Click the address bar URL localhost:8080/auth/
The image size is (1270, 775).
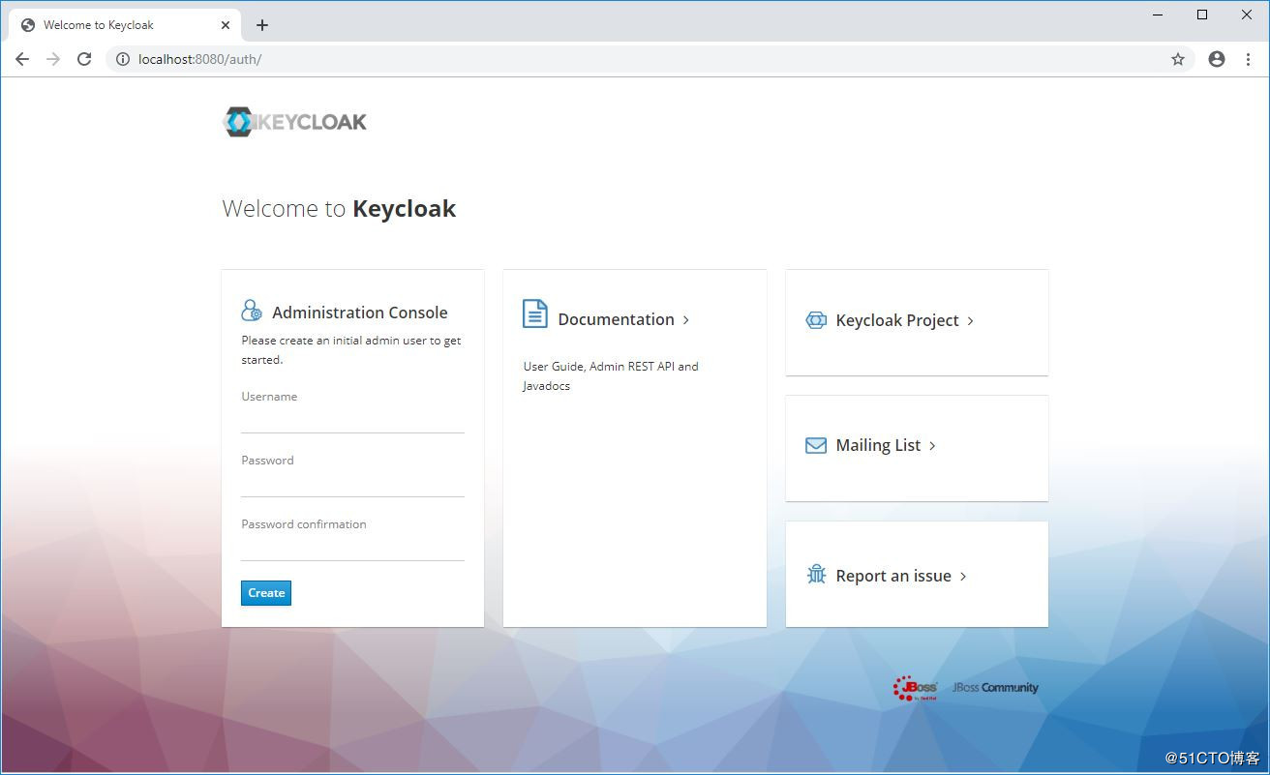(199, 59)
